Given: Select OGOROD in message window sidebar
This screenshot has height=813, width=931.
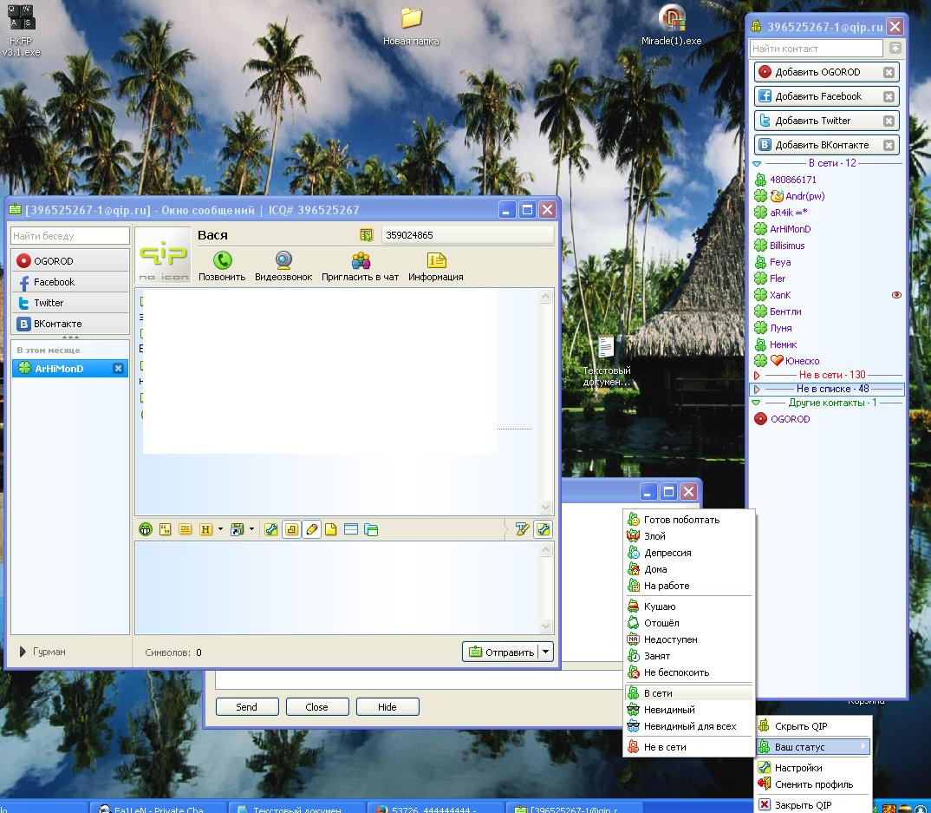Looking at the screenshot, I should (x=70, y=261).
